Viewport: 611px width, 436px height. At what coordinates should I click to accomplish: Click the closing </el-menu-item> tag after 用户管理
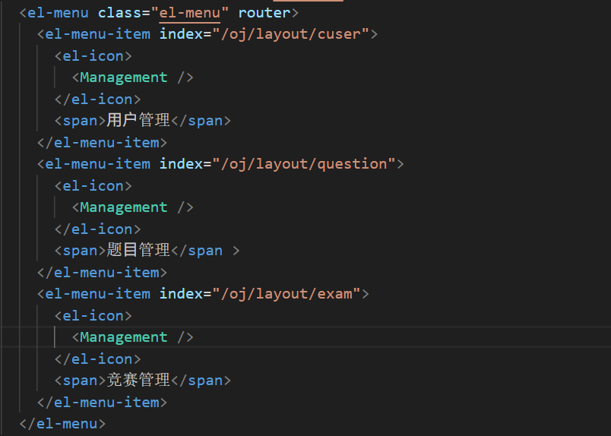click(x=102, y=143)
